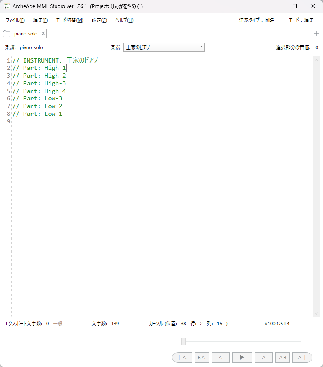The width and height of the screenshot is (323, 367).
Task: Jump to start with the |< button
Action: (182, 357)
